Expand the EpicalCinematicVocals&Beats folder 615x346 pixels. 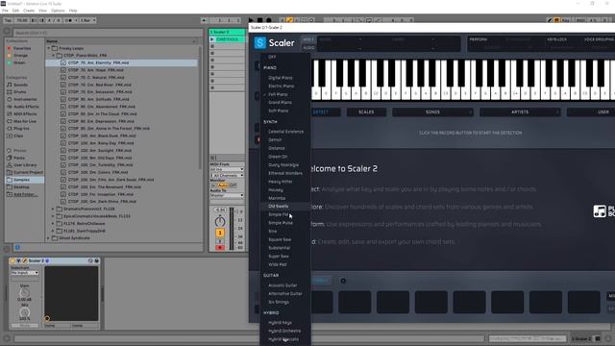53,216
